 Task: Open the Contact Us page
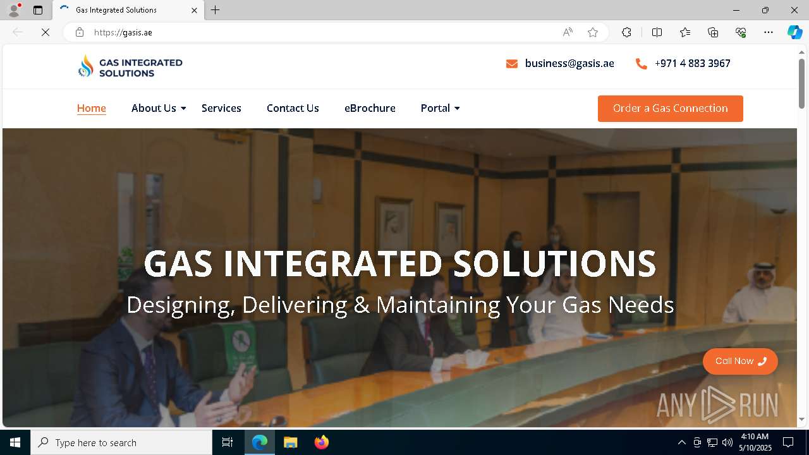pyautogui.click(x=293, y=108)
